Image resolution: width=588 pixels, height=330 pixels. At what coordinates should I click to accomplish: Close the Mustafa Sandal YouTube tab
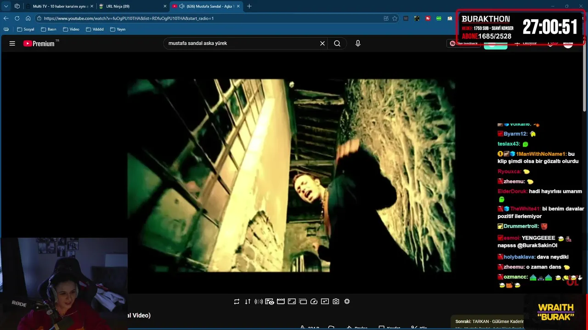238,6
